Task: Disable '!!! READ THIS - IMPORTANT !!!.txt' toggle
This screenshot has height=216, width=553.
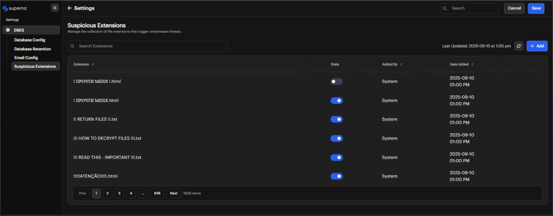Action: coord(336,157)
